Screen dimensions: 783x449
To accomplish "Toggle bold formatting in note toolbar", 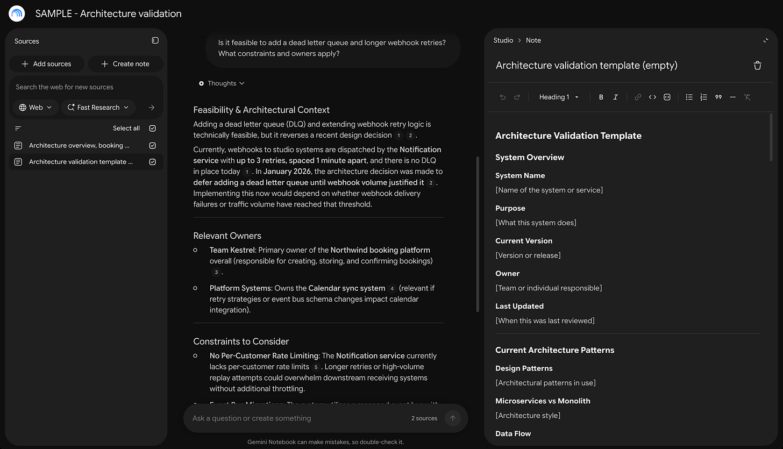I will click(x=601, y=97).
